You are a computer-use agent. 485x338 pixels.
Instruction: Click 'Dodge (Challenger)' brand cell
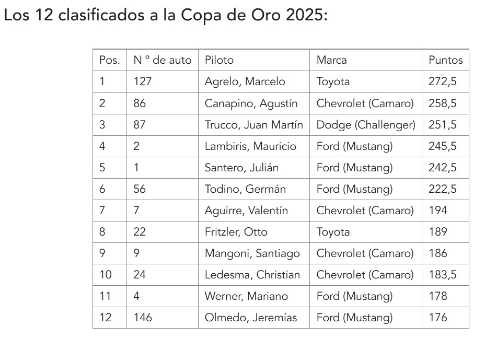coord(366,125)
